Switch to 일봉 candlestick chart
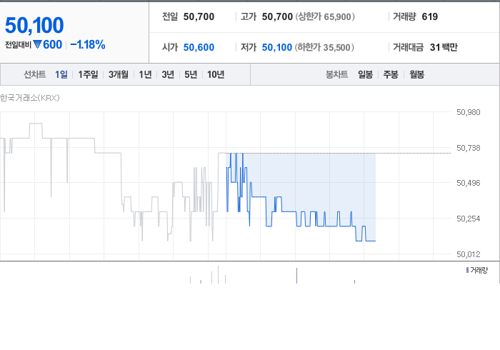This screenshot has width=500, height=350. [366, 74]
